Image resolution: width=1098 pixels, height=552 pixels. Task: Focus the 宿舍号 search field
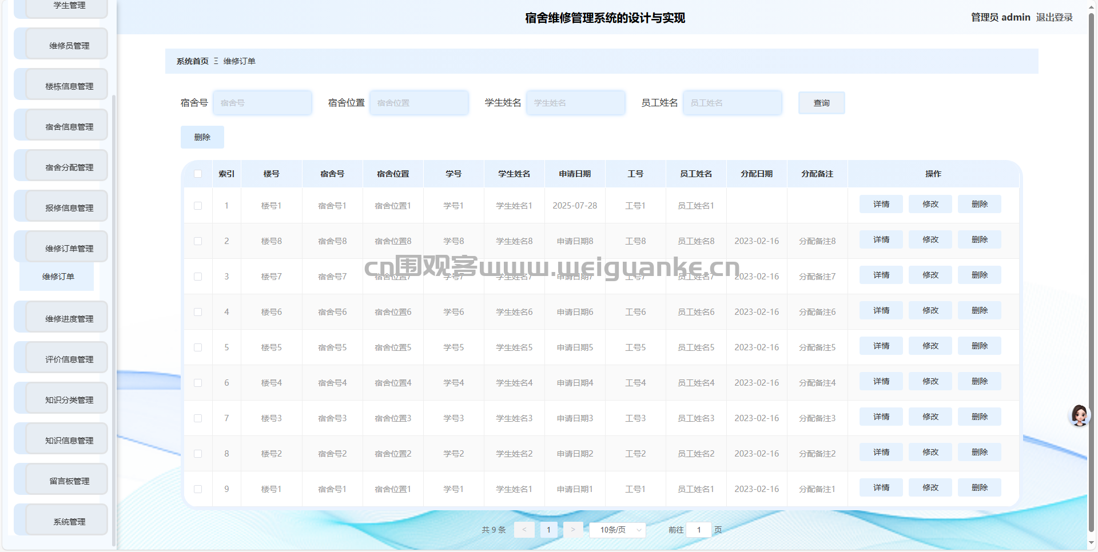click(x=262, y=103)
